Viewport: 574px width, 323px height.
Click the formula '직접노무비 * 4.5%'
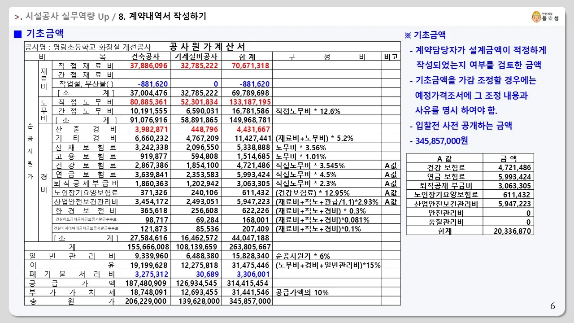coord(306,175)
